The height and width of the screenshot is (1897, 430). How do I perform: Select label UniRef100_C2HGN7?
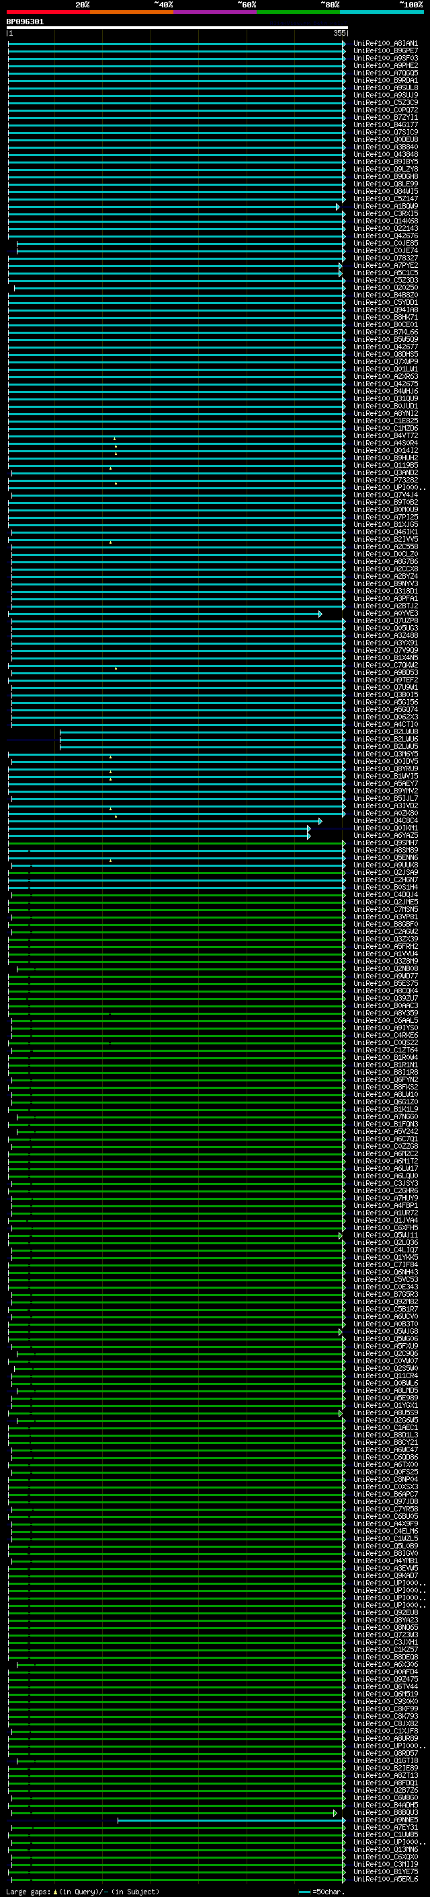(385, 880)
